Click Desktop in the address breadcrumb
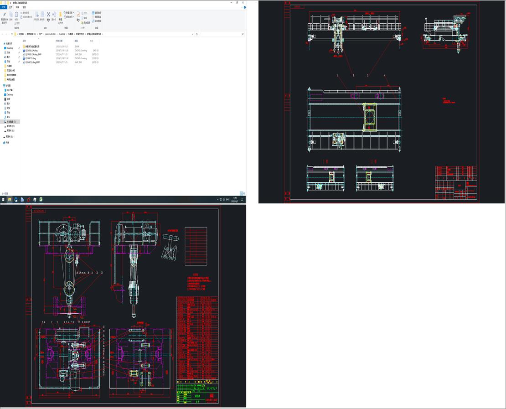 62,34
